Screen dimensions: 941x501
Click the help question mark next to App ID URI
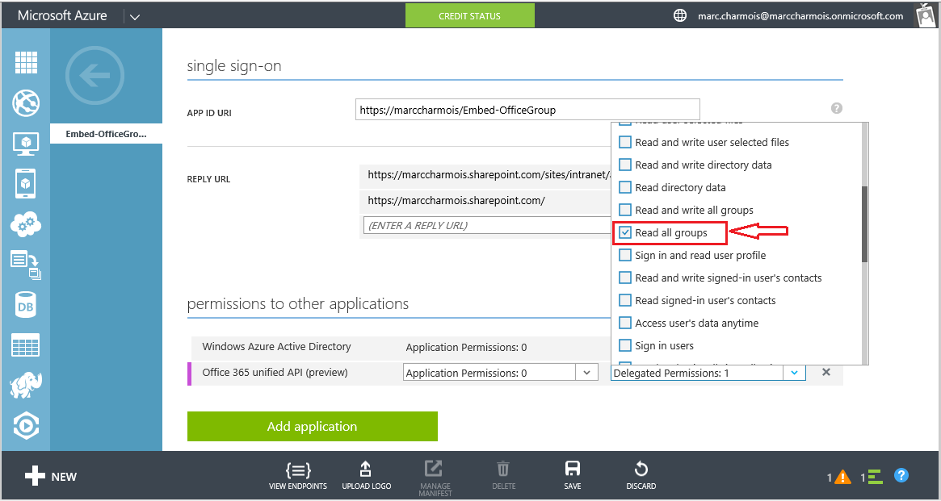(x=837, y=108)
